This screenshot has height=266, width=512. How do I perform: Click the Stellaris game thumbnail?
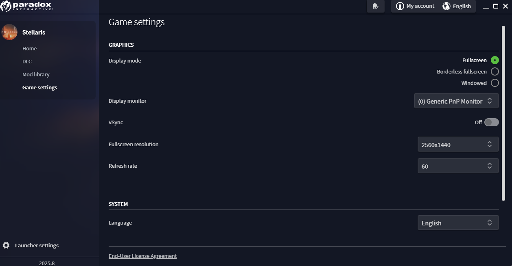[9, 32]
